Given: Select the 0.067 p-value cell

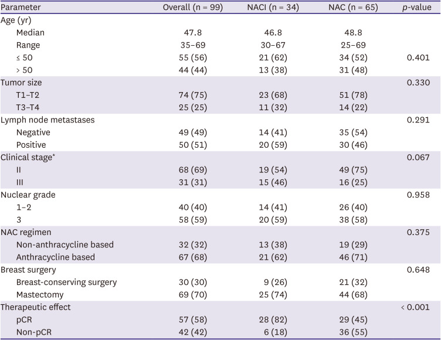Looking at the screenshot, I should (418, 158).
